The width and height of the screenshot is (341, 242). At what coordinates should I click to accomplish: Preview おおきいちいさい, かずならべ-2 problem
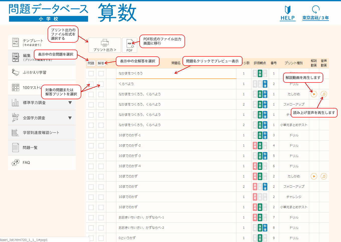(x=141, y=227)
